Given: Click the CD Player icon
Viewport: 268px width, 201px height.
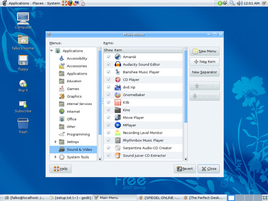Looking at the screenshot, I should [117, 80].
